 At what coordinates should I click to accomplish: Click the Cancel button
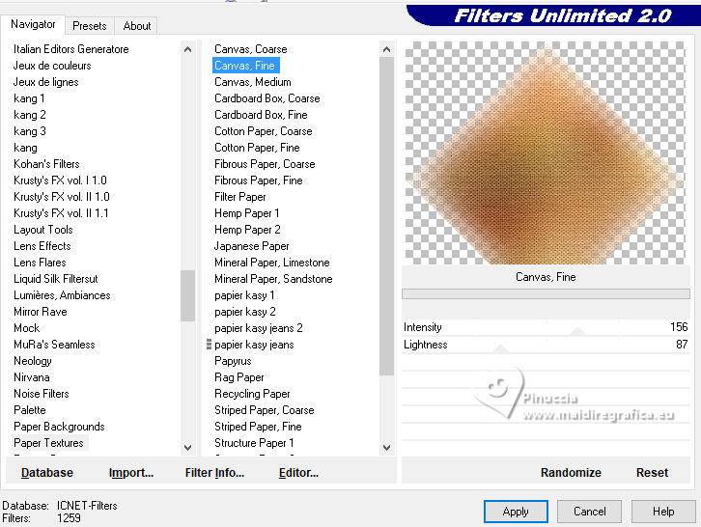[589, 512]
